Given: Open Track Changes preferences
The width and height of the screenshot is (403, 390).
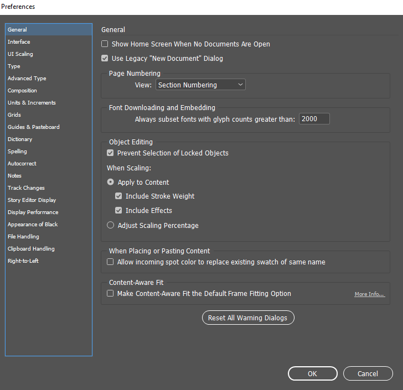Looking at the screenshot, I should pos(49,188).
